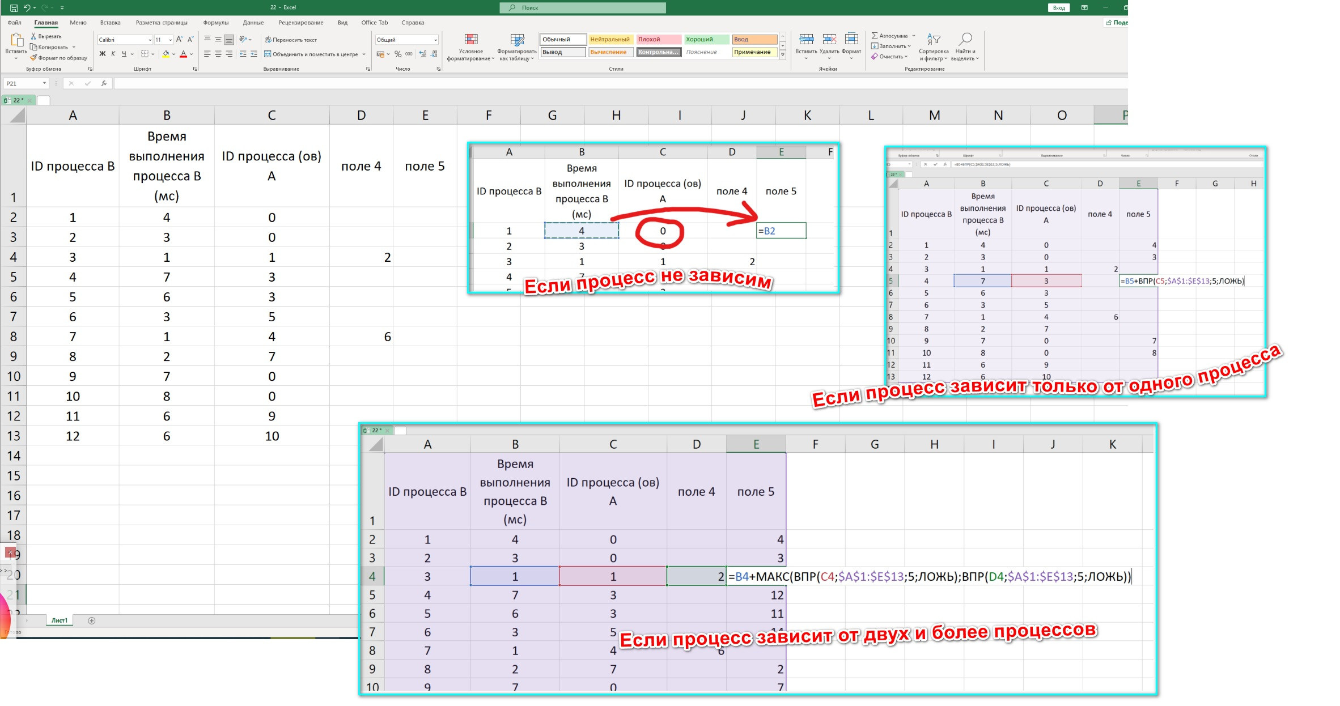Click the percent style icon
The height and width of the screenshot is (706, 1340).
click(x=398, y=54)
